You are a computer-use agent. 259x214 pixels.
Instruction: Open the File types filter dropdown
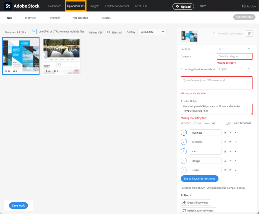tap(15, 32)
